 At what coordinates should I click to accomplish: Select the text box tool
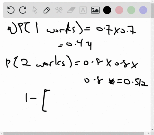(x=83, y=10)
